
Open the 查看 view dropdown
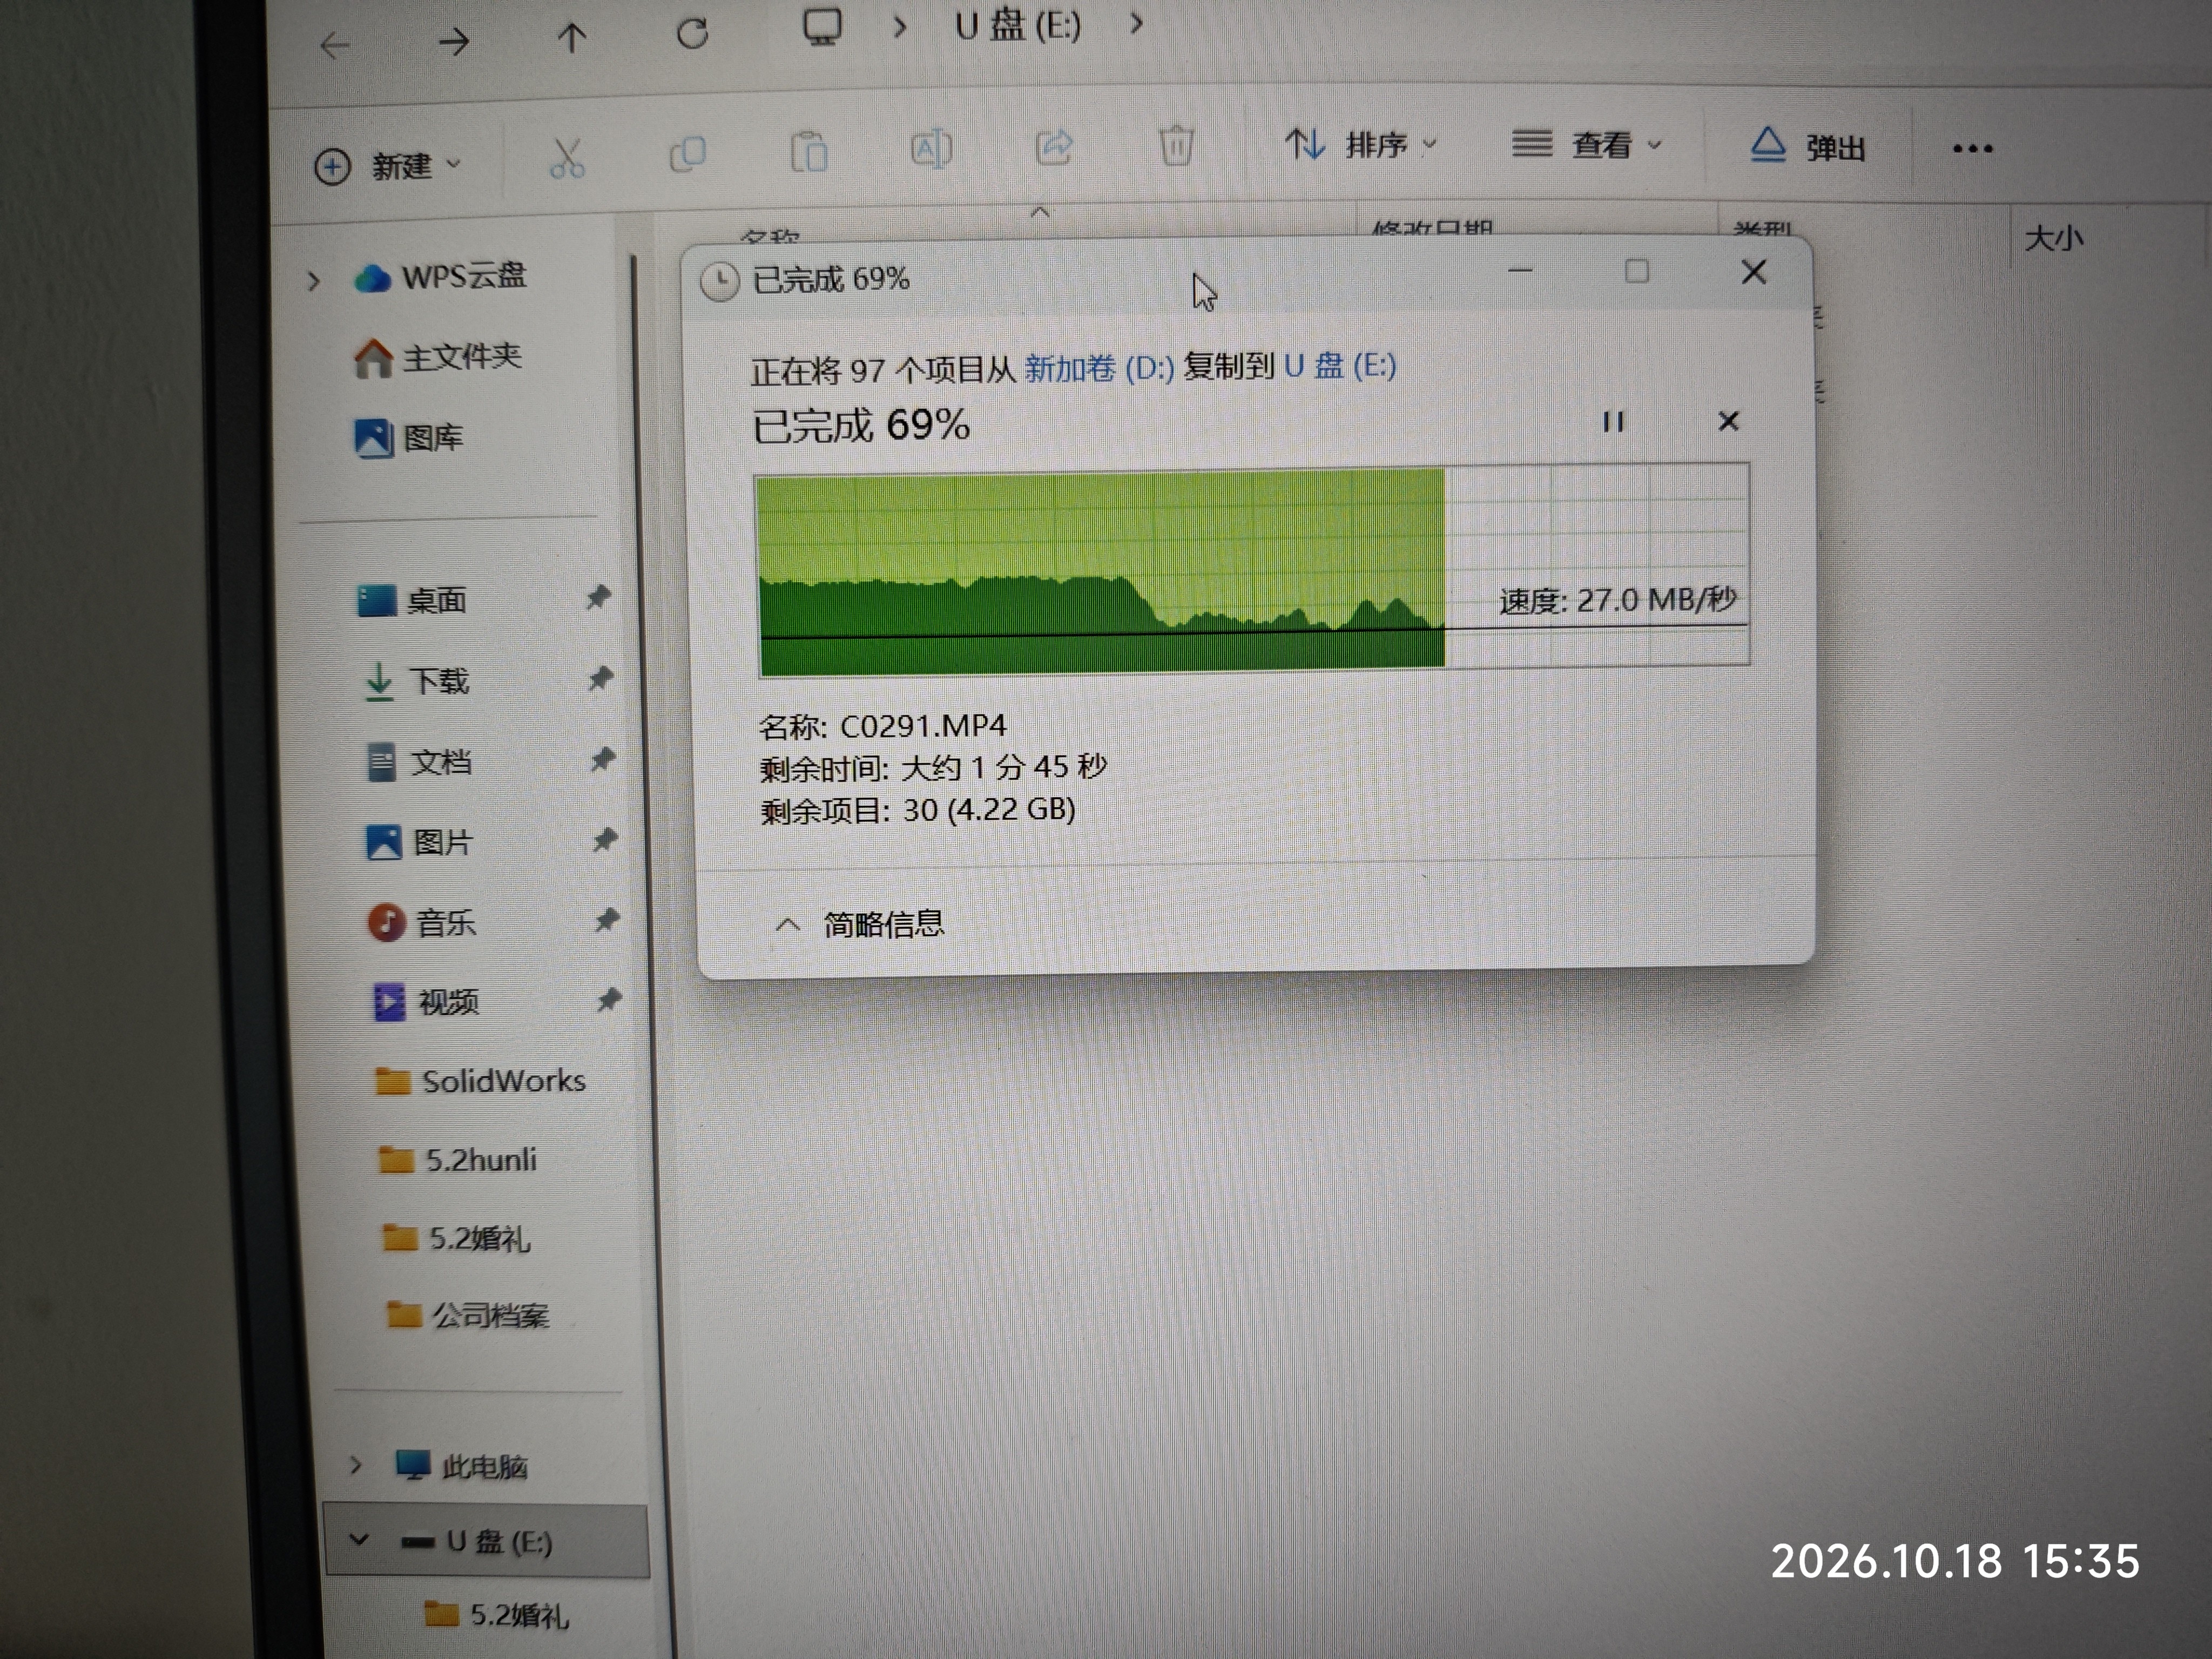[1586, 145]
